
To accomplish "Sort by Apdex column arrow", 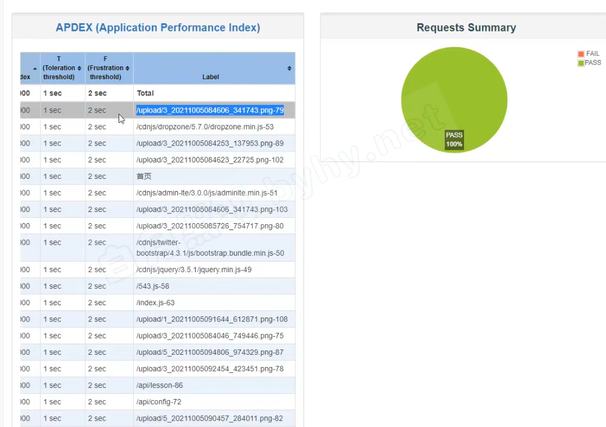I will point(35,69).
